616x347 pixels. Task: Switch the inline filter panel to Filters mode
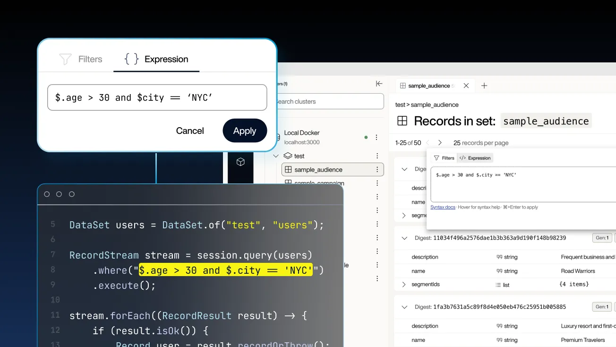tap(444, 158)
